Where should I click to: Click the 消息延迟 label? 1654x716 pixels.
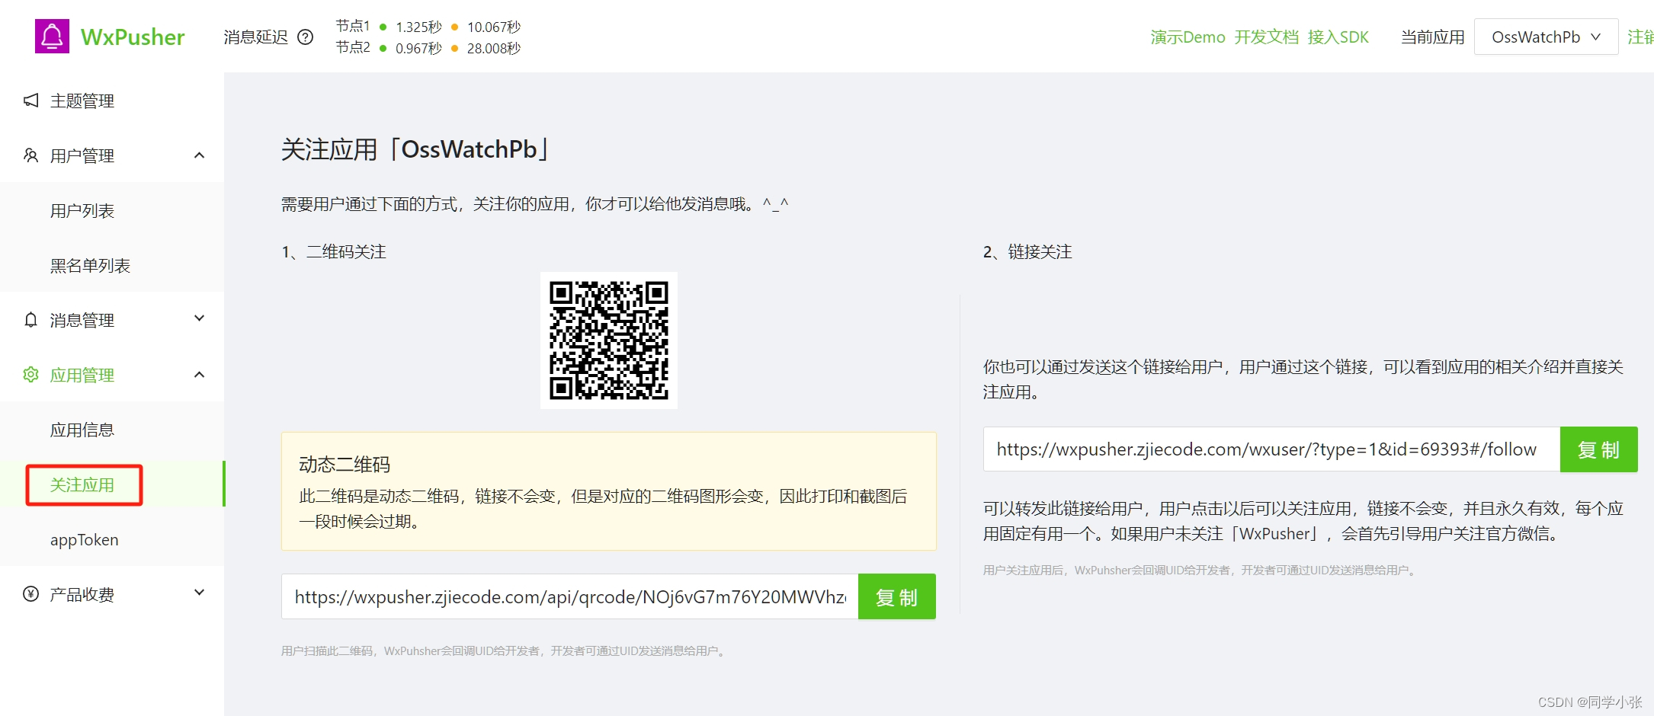click(x=255, y=37)
